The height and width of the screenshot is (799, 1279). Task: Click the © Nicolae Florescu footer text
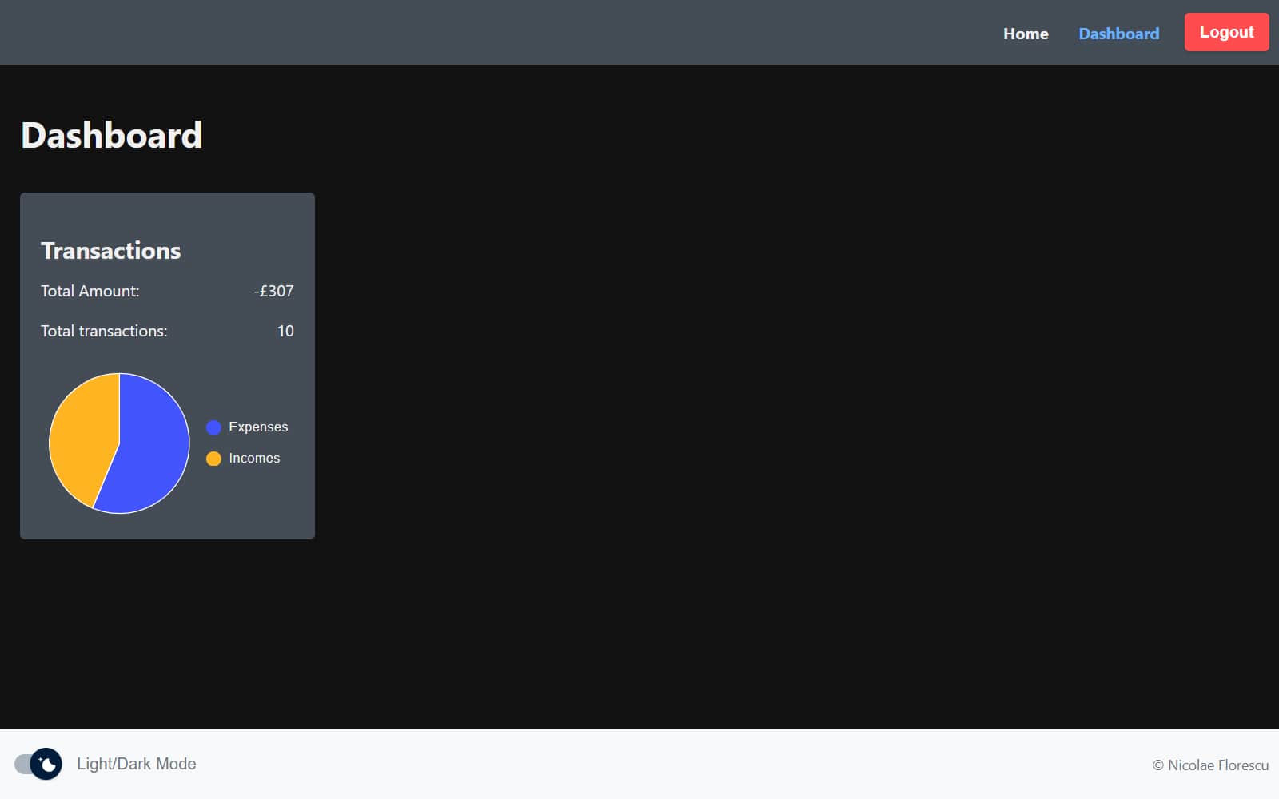coord(1210,765)
